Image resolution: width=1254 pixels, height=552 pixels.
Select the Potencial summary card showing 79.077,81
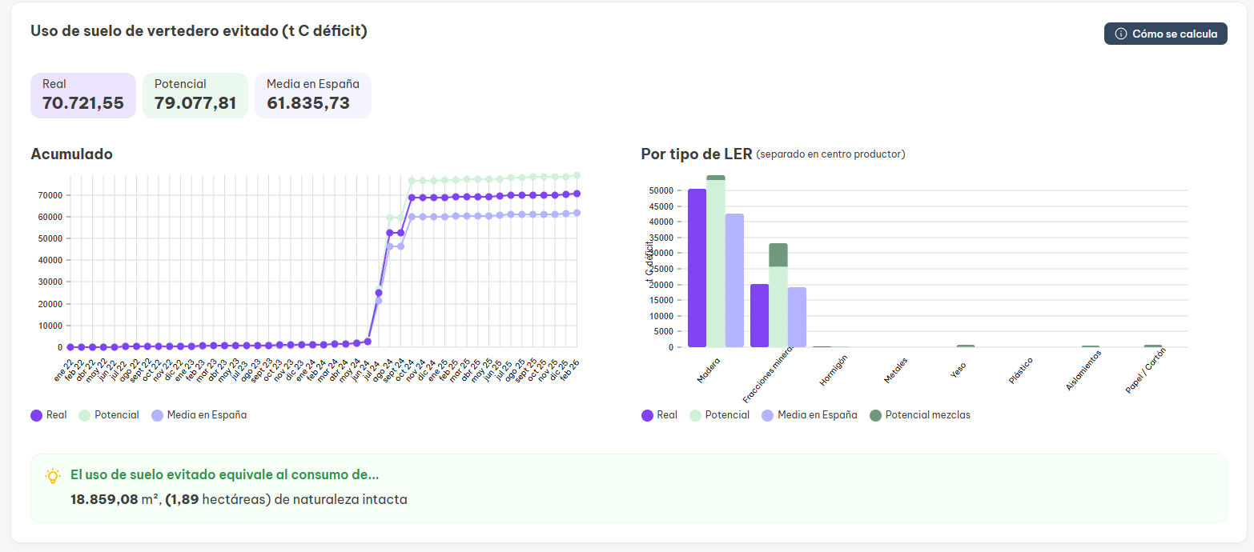(x=195, y=95)
